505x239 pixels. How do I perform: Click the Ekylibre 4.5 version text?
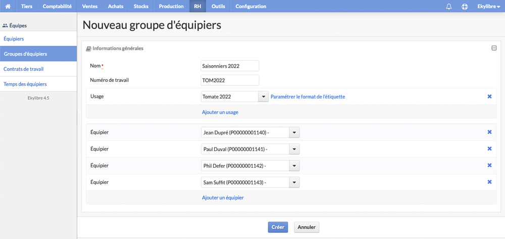(38, 98)
